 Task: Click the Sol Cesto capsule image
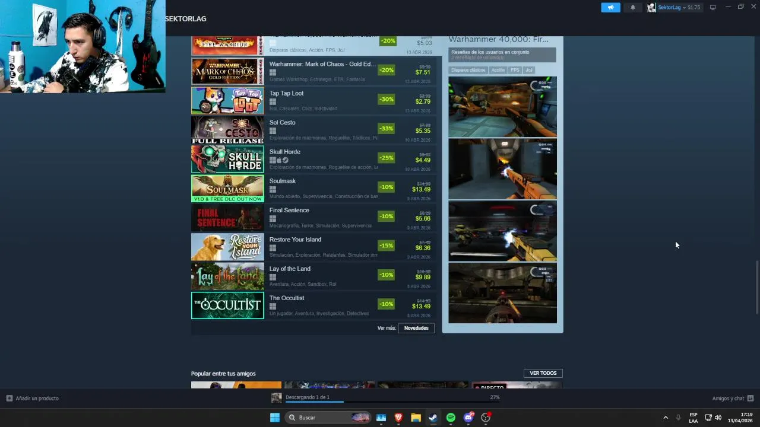227,130
